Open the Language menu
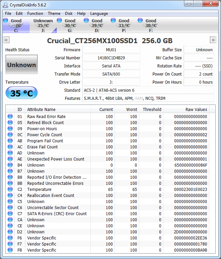The width and height of the screenshot is (221, 259). coord(99,13)
